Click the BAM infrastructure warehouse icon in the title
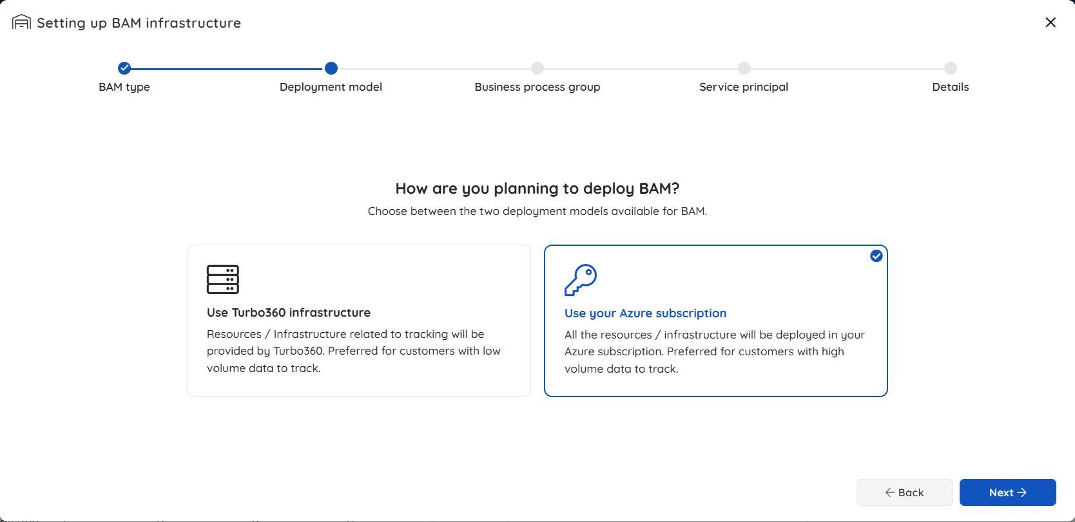This screenshot has height=522, width=1075. tap(21, 23)
